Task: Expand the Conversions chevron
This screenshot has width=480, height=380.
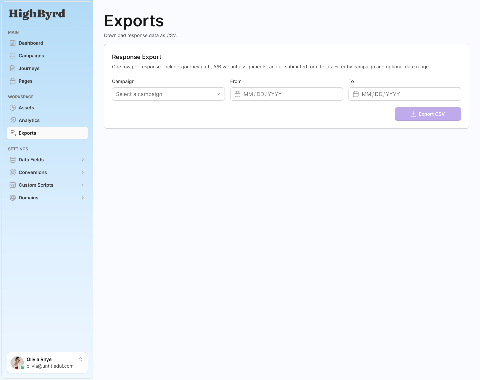Action: pos(83,172)
